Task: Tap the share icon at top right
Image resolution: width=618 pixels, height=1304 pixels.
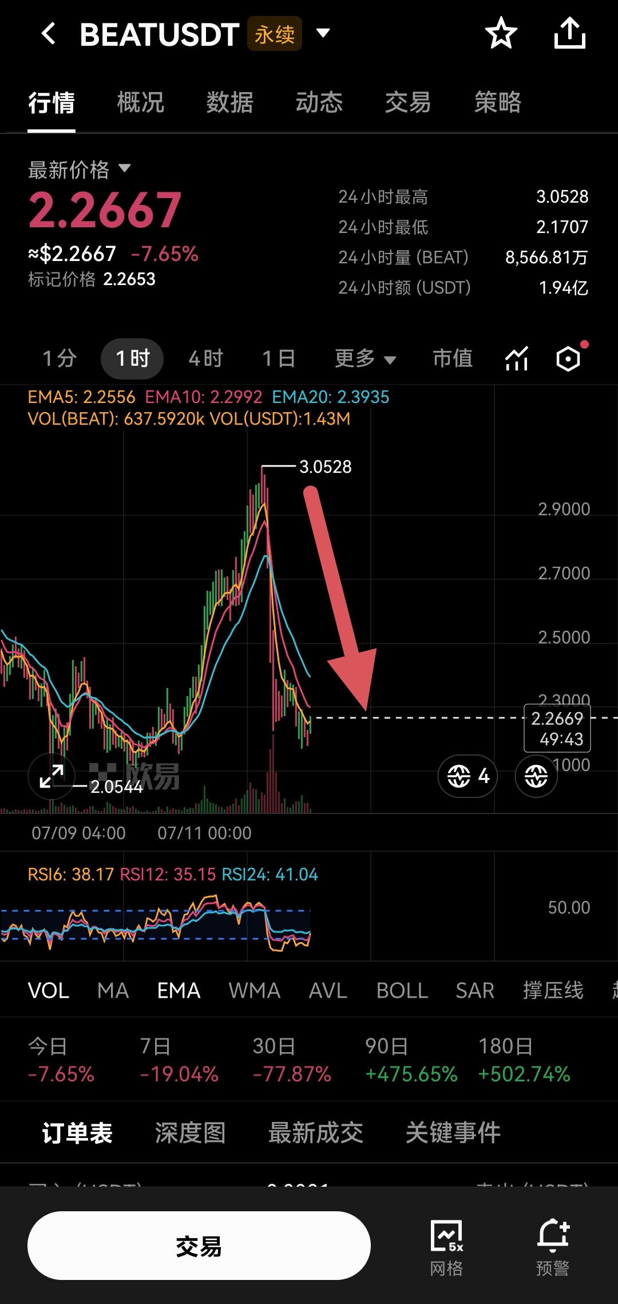Action: coord(570,33)
